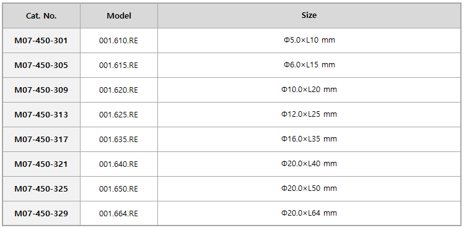Select catalog number M07-450-305

click(42, 65)
